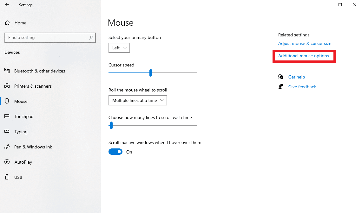
Task: Minimize the Settings window
Action: coord(326,5)
